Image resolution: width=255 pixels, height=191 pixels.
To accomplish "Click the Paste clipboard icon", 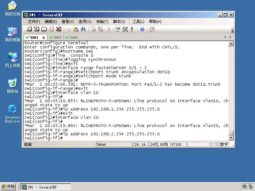I will pyautogui.click(x=76, y=29).
